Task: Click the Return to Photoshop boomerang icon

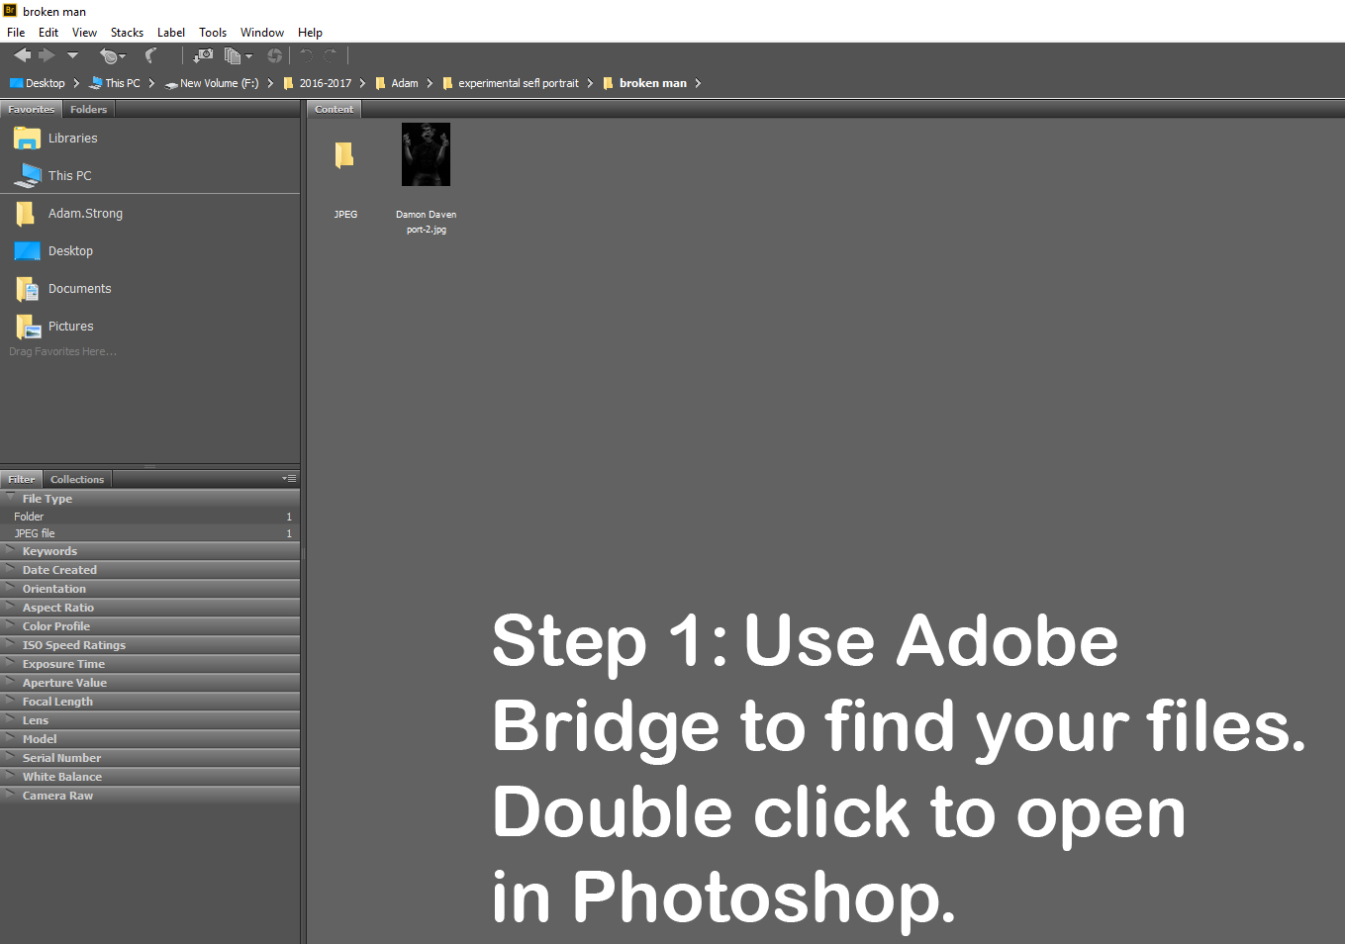Action: pyautogui.click(x=151, y=55)
